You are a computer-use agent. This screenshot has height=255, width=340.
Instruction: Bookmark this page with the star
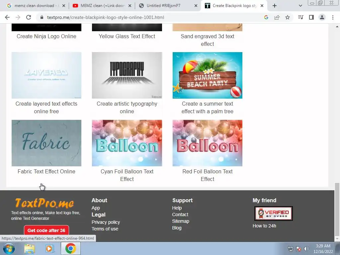point(288,17)
